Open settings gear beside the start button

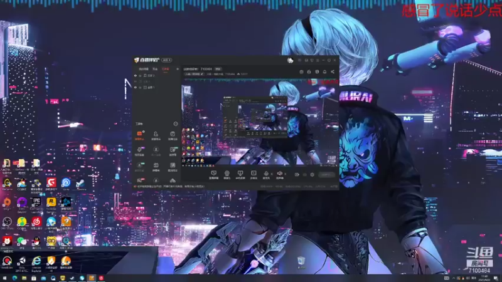(x=312, y=175)
